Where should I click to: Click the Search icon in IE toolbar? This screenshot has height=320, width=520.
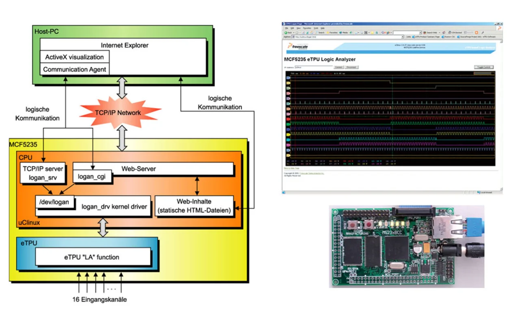[x=319, y=33]
